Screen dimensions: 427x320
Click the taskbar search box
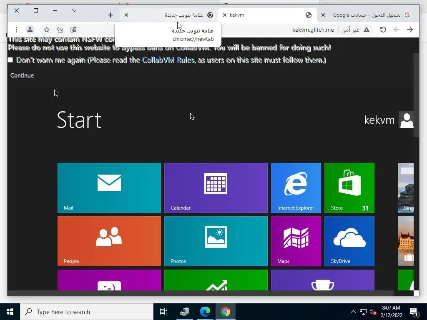pyautogui.click(x=87, y=312)
